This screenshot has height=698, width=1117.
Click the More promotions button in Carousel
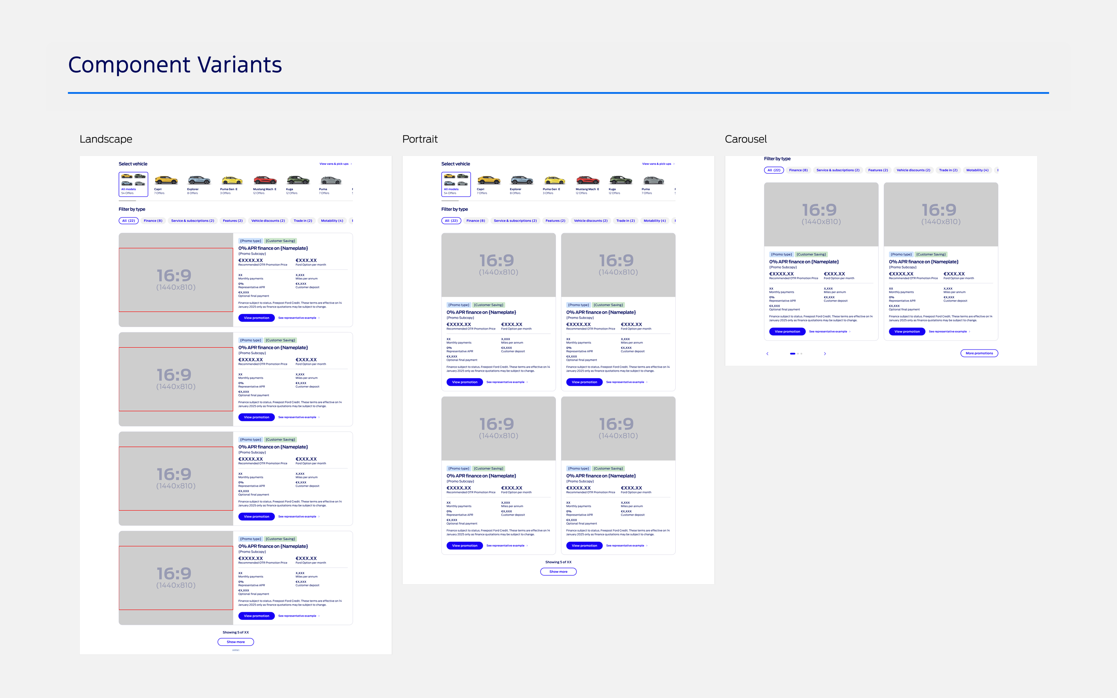[x=979, y=353]
